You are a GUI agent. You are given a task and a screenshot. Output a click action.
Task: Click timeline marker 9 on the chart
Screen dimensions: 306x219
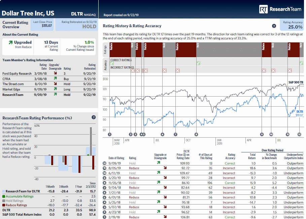pos(262,134)
